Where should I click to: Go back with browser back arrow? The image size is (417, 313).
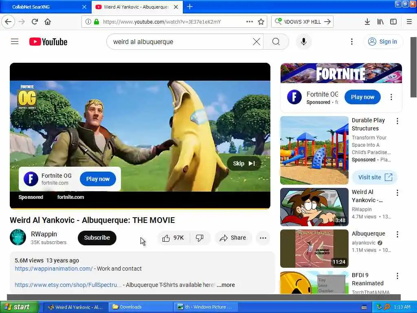[x=8, y=22]
